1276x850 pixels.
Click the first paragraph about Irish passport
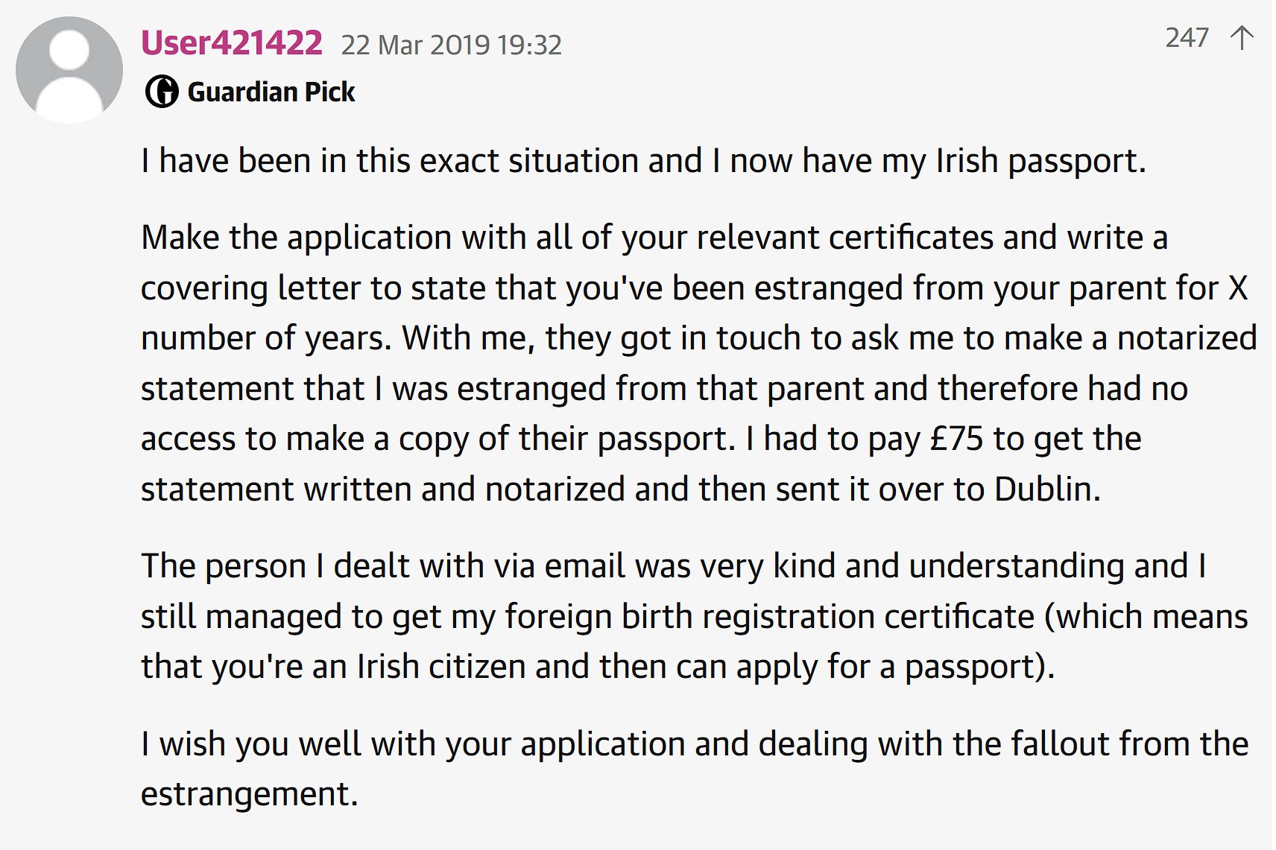click(643, 161)
